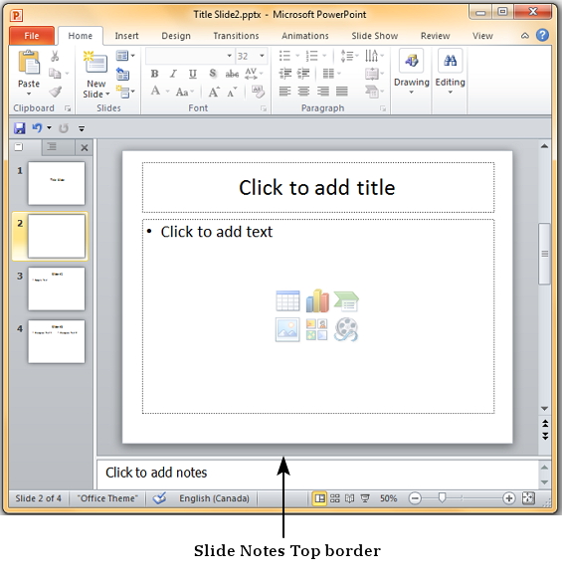Switch to the Slide Show tab
Screen dimensions: 562x579
(x=375, y=36)
